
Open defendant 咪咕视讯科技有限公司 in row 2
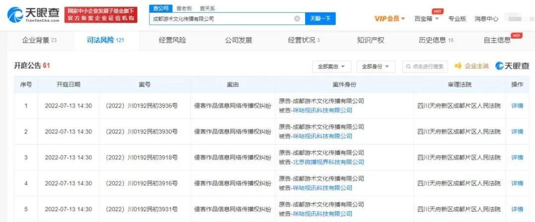[322, 136]
